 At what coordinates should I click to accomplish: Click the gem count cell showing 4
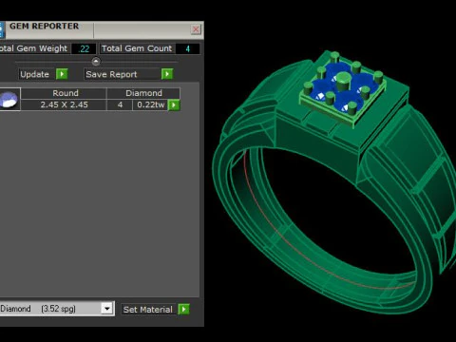tap(120, 105)
